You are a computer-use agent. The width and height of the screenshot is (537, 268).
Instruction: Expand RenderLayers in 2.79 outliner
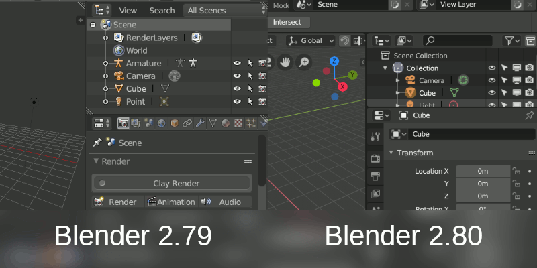click(105, 38)
